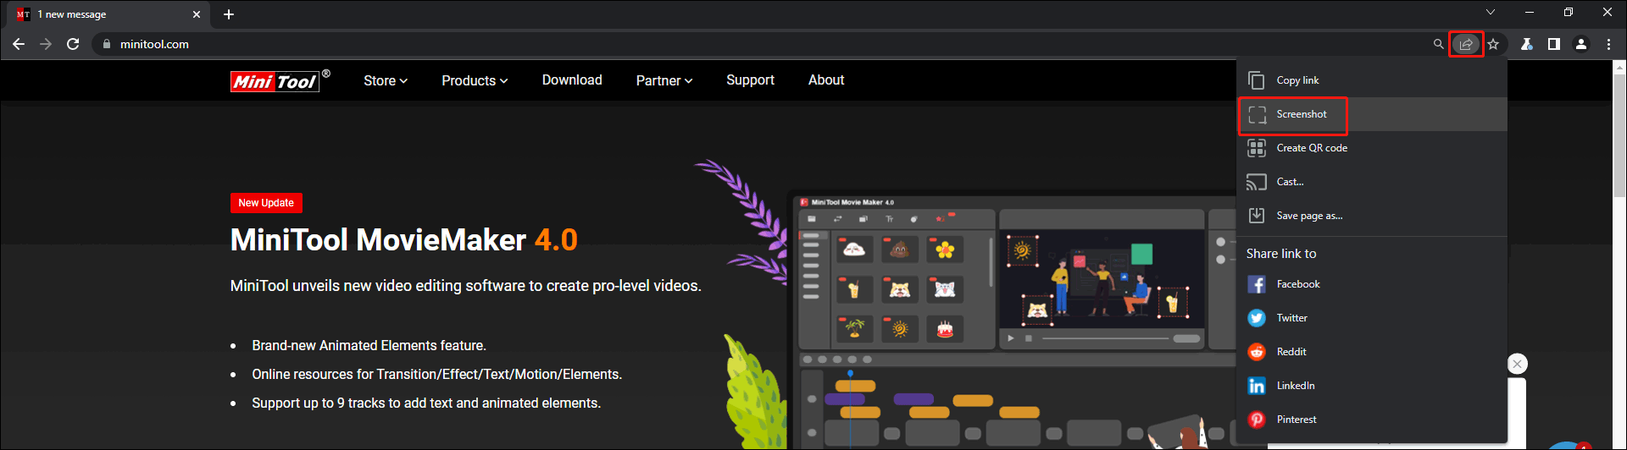Go to the Support page

tap(750, 80)
